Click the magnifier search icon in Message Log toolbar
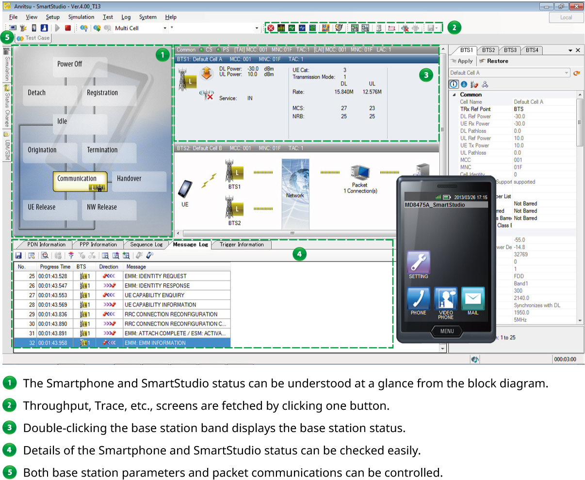The image size is (585, 480). click(x=45, y=256)
